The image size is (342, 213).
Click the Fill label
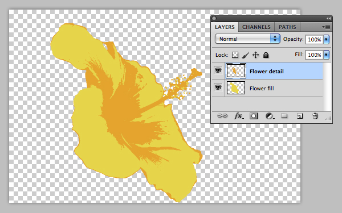299,55
